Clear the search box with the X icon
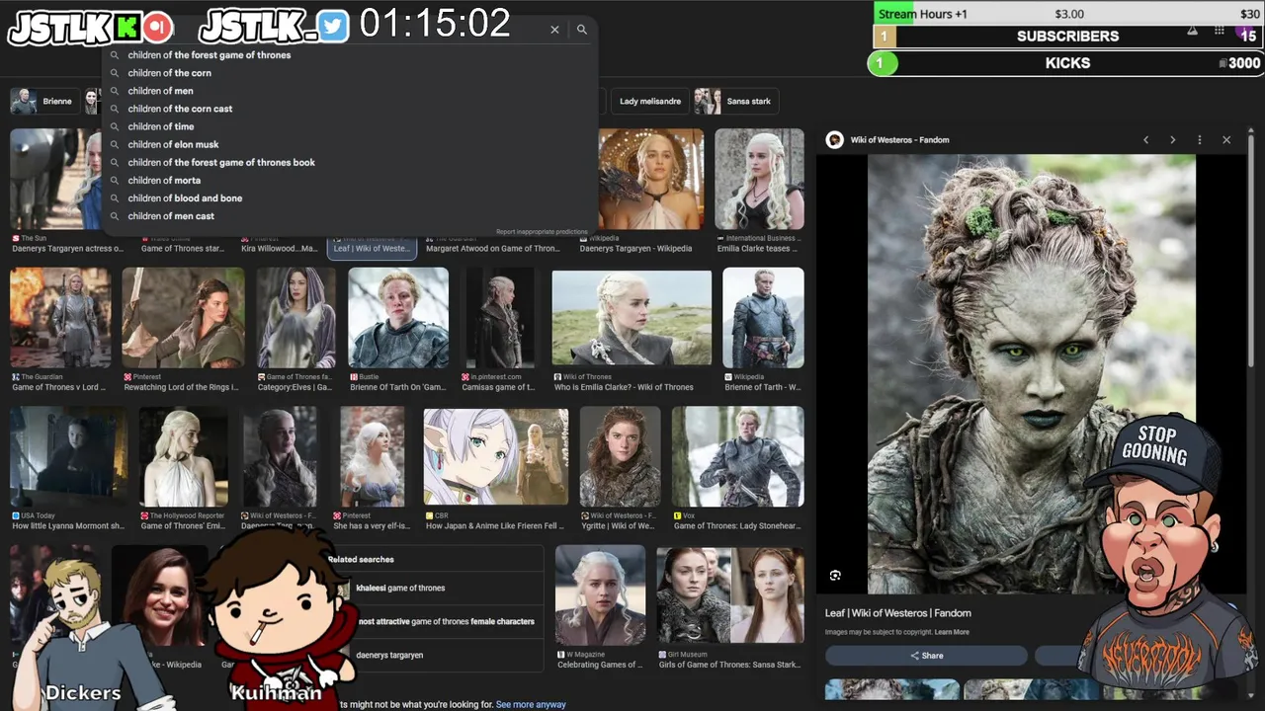The image size is (1265, 711). 554,30
